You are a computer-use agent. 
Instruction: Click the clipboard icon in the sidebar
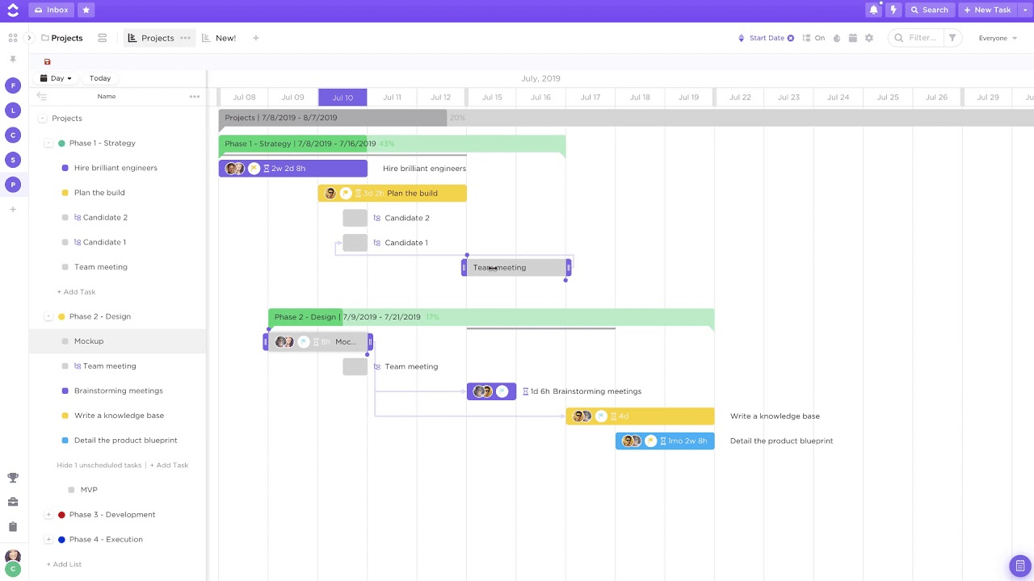click(13, 526)
